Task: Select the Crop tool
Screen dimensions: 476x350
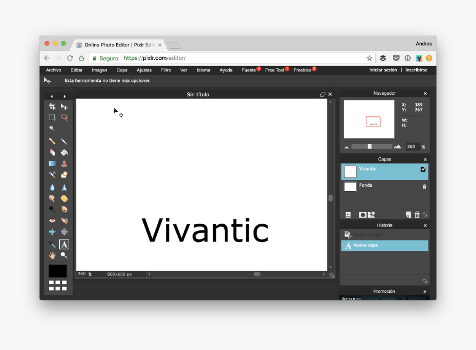Action: pyautogui.click(x=52, y=106)
